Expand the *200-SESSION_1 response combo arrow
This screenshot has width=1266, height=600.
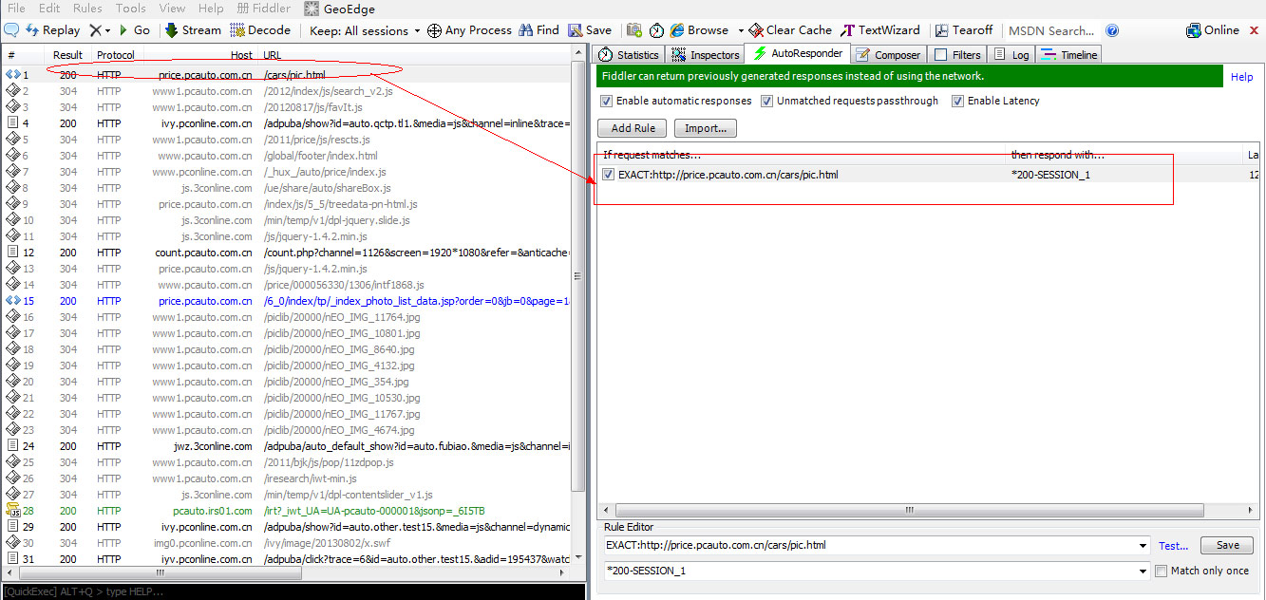coord(1143,571)
